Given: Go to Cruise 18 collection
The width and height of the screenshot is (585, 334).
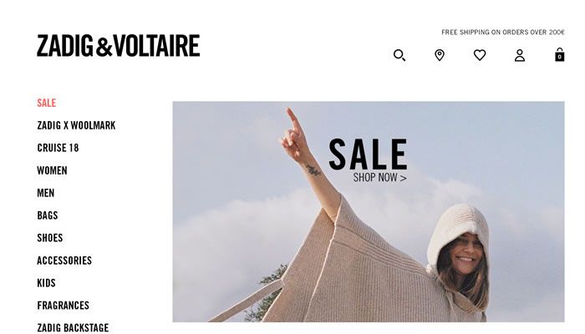Looking at the screenshot, I should 58,148.
